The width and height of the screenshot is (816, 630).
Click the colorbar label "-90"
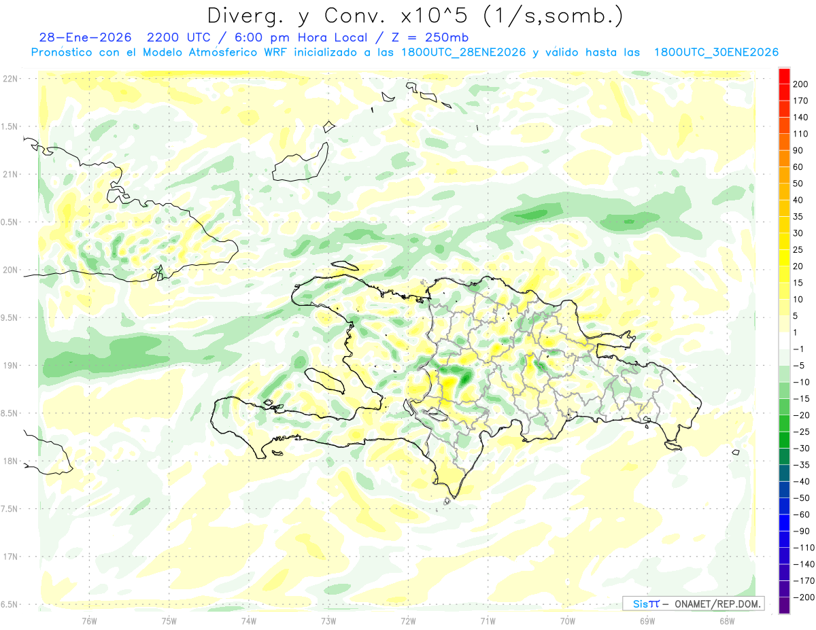pyautogui.click(x=802, y=531)
